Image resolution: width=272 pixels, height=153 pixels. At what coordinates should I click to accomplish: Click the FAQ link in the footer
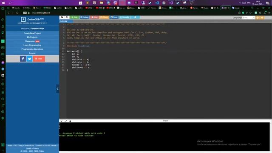click(x=15, y=145)
